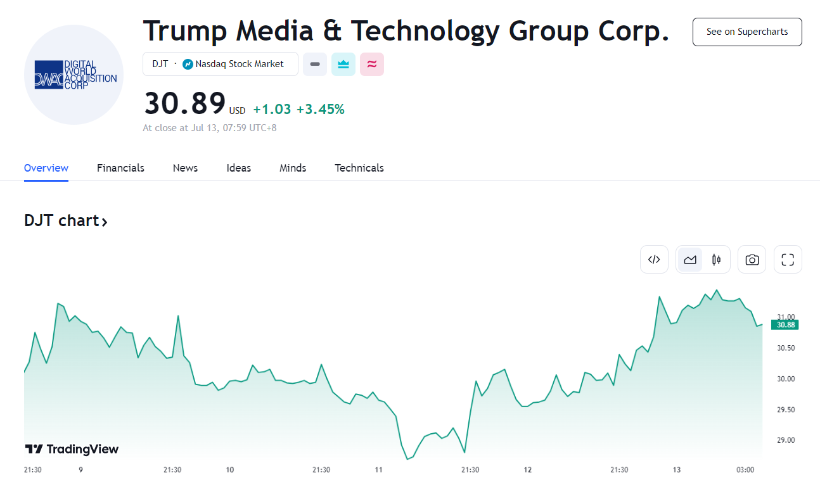Click the TradingView logo on chart
The height and width of the screenshot is (487, 820).
(72, 449)
